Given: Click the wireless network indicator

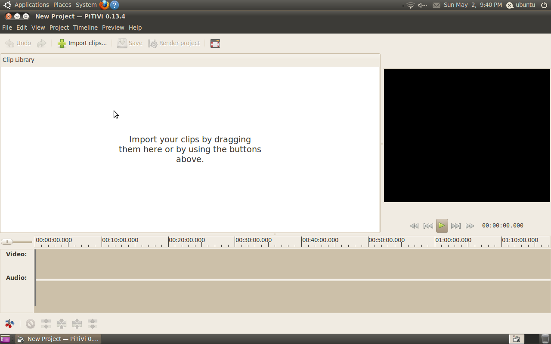Looking at the screenshot, I should tap(410, 5).
